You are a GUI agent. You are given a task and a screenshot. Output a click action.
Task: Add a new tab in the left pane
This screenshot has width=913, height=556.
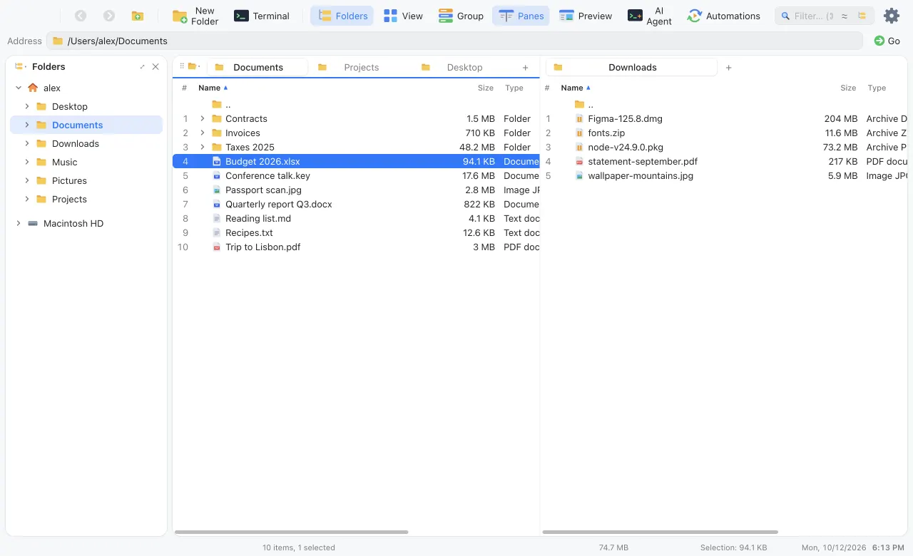point(526,68)
